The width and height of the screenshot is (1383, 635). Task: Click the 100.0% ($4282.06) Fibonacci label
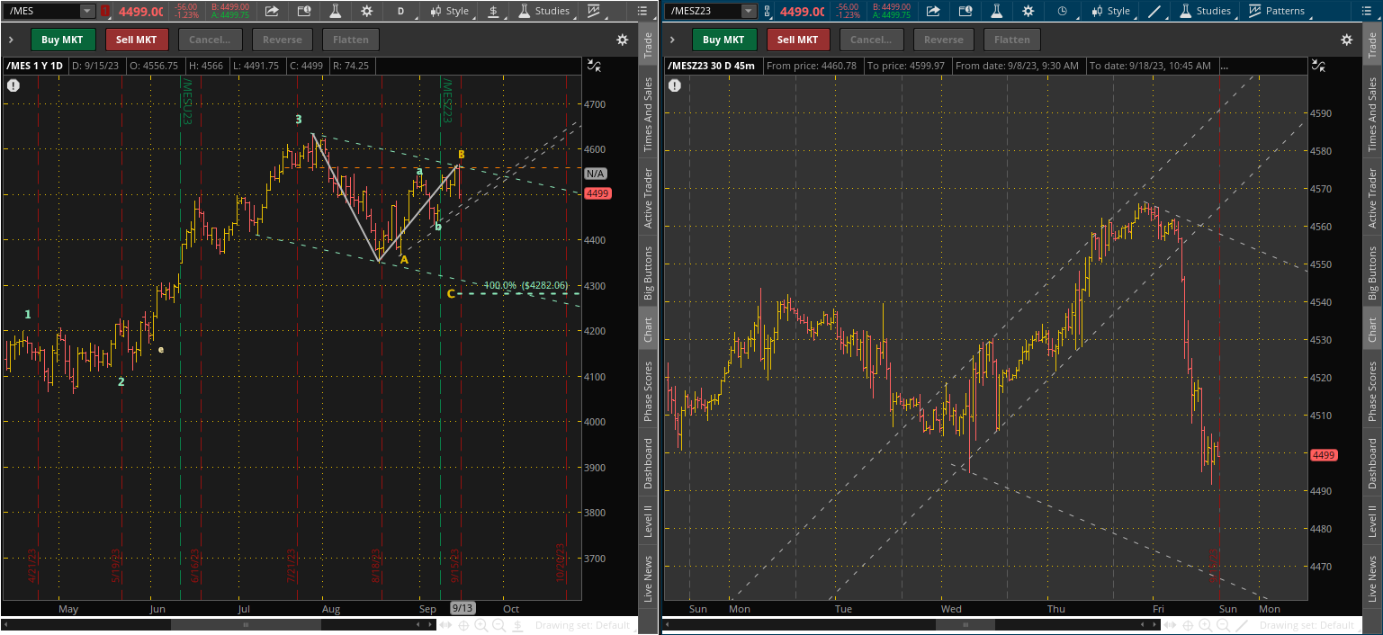[x=525, y=285]
